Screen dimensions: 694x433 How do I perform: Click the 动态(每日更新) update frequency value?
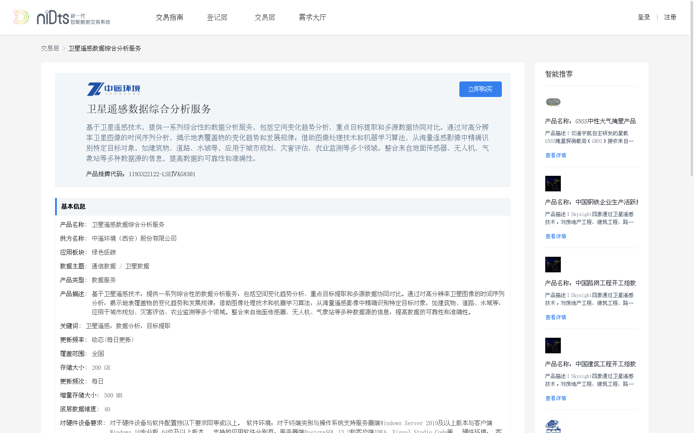coord(113,340)
